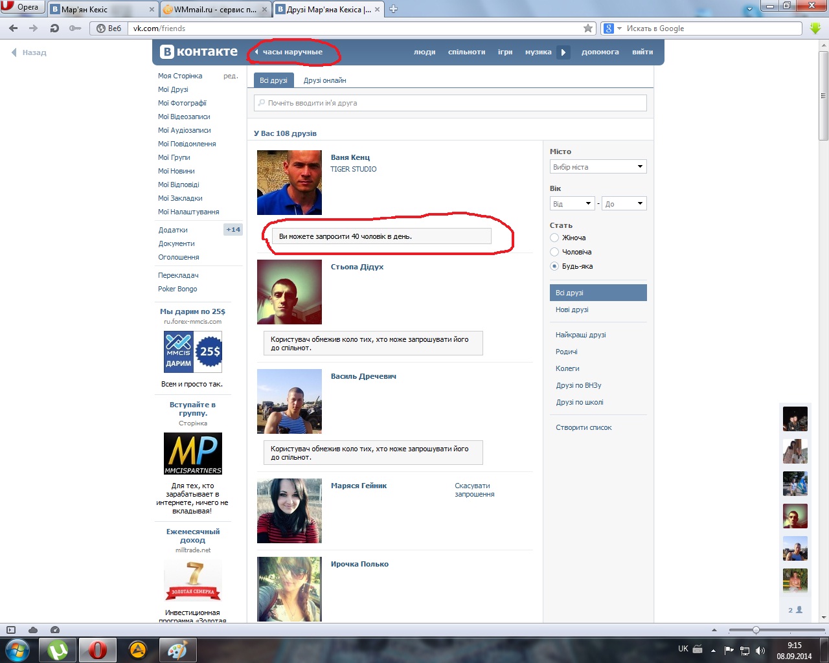Log out with вийти link
829x663 pixels.
[642, 52]
